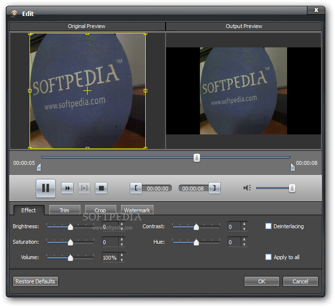Switch to the Crop tab
335x307 pixels.
[x=100, y=210]
